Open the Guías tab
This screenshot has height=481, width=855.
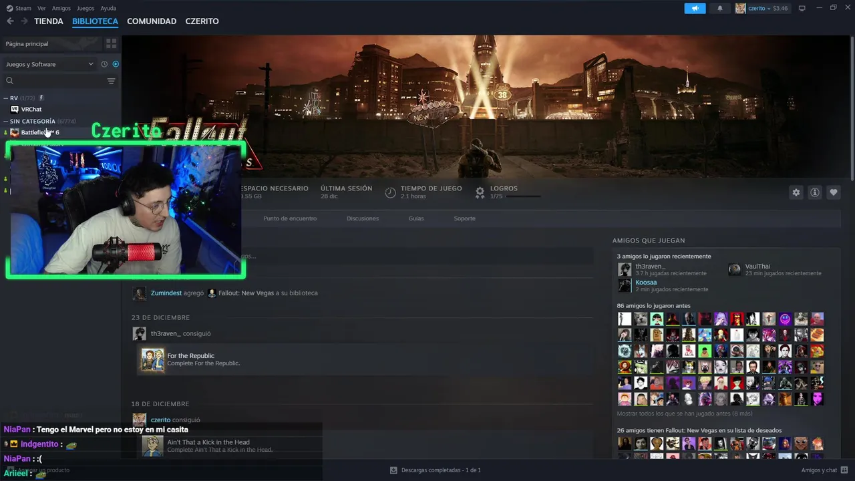coord(416,218)
